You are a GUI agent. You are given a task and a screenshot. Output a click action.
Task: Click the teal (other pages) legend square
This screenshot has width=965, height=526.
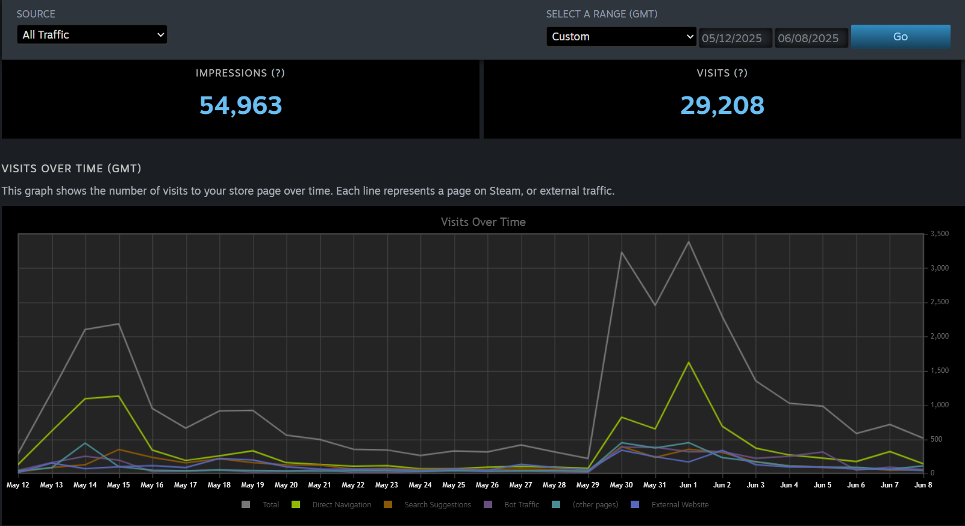coord(556,504)
